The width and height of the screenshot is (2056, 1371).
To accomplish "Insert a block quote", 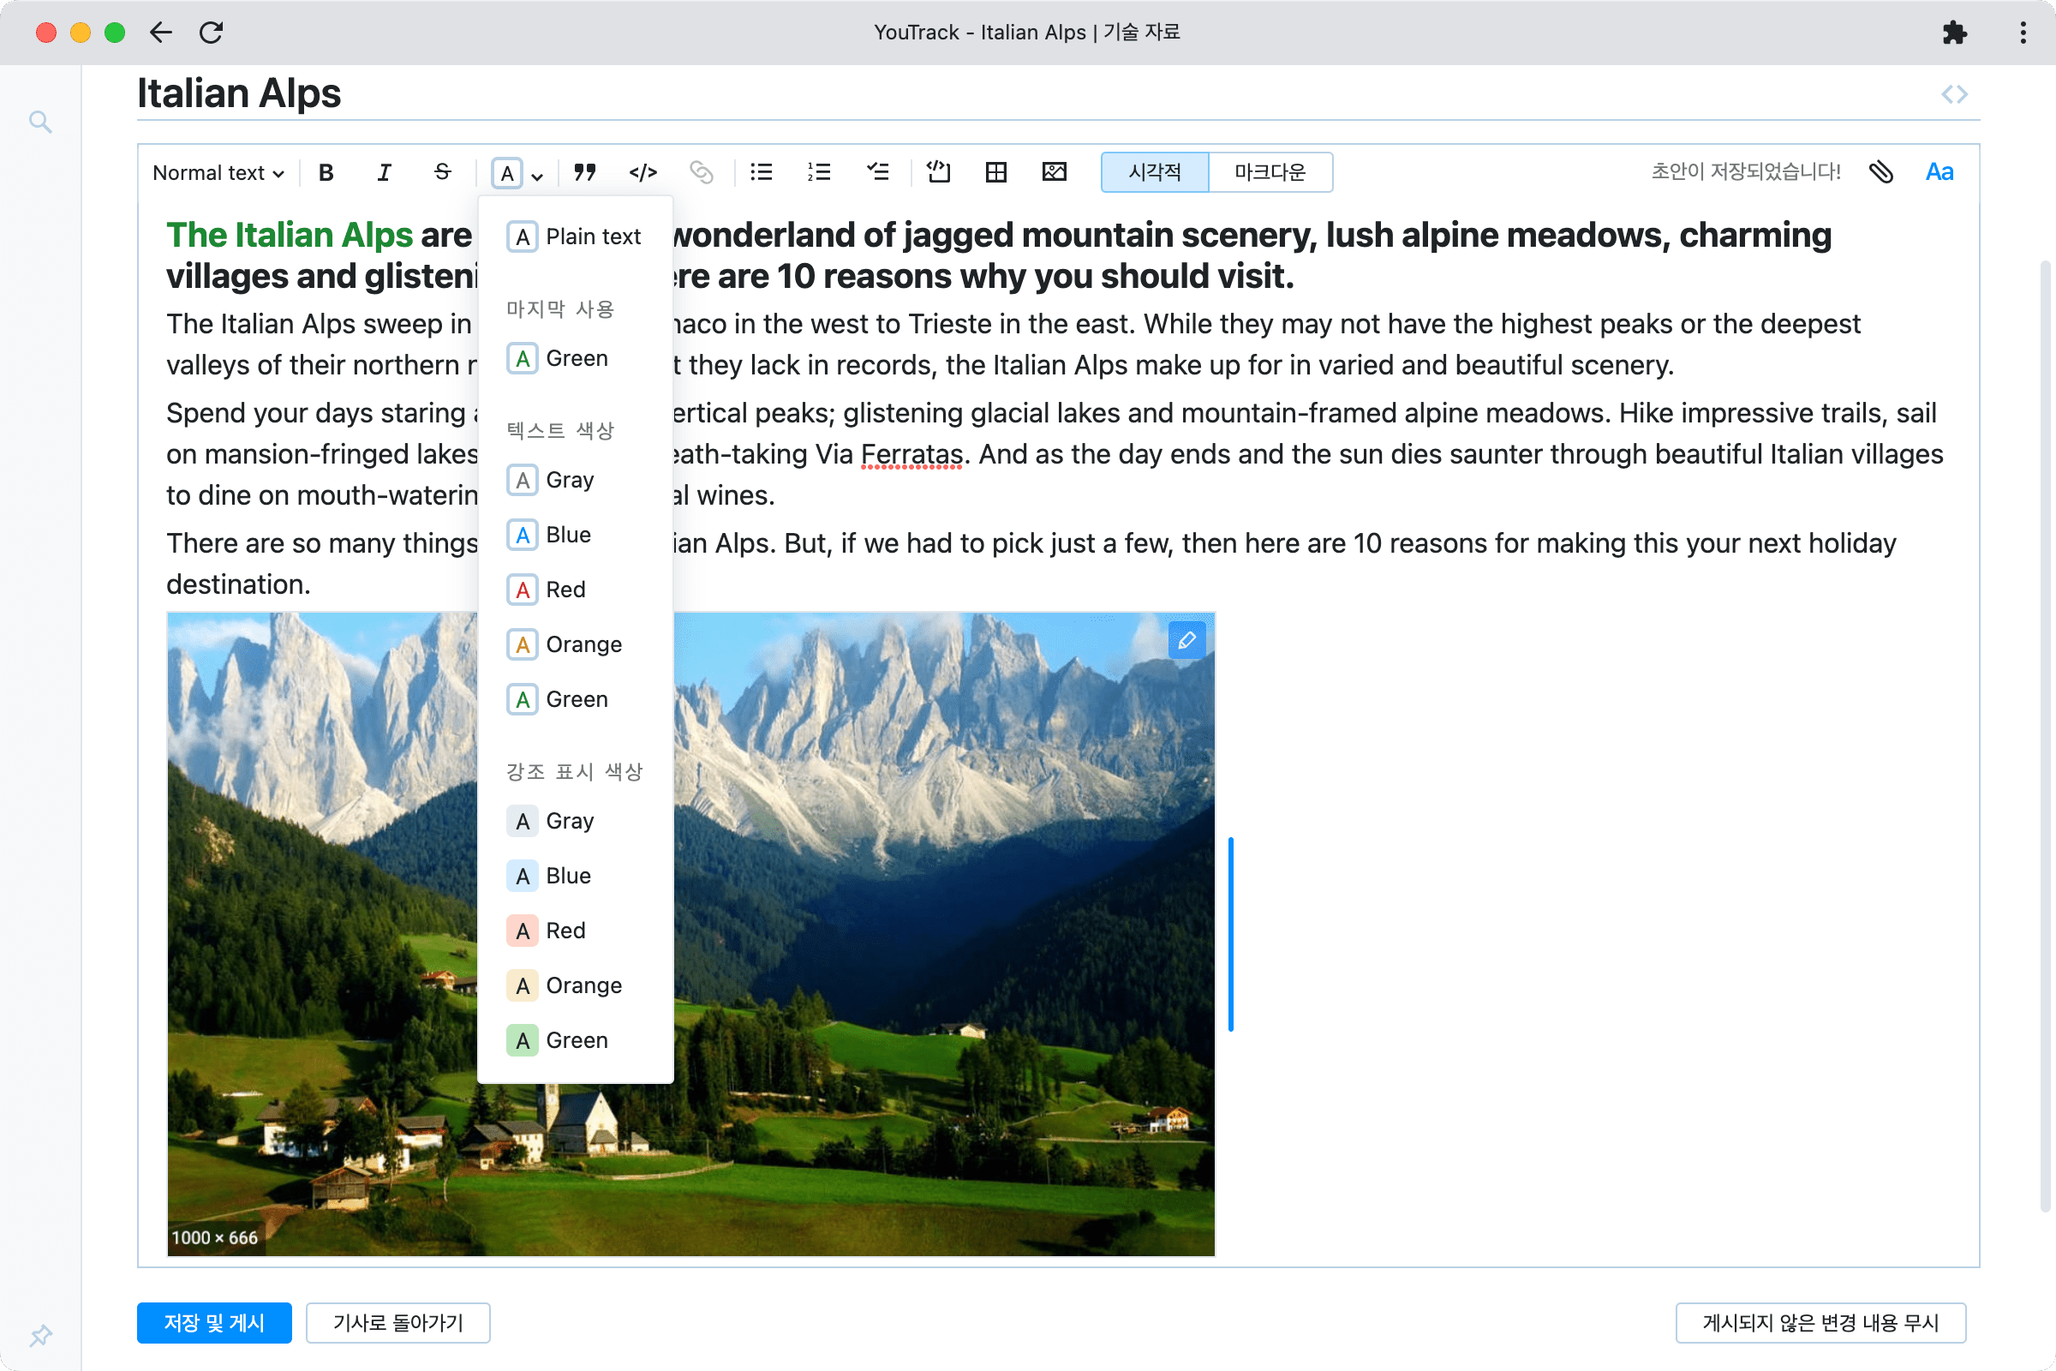I will pos(585,172).
